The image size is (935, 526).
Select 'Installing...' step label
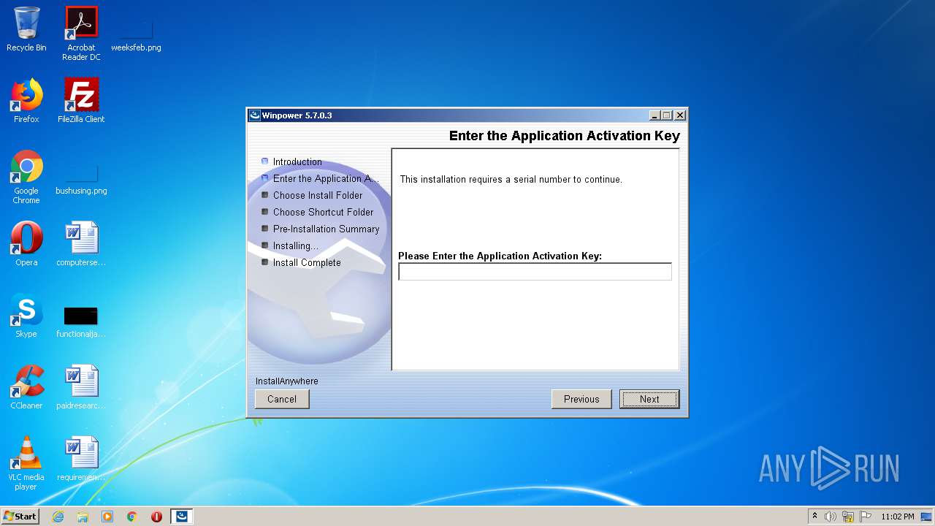pos(295,246)
